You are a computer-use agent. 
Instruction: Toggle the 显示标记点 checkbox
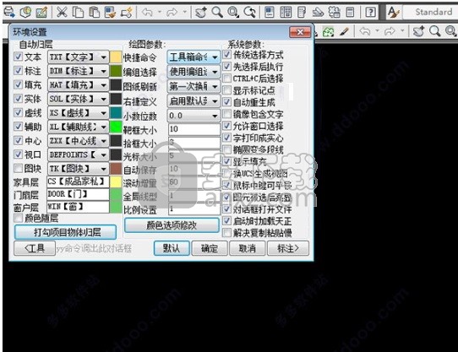click(226, 90)
